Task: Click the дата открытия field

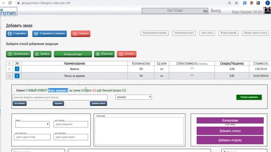Action: [71, 124]
